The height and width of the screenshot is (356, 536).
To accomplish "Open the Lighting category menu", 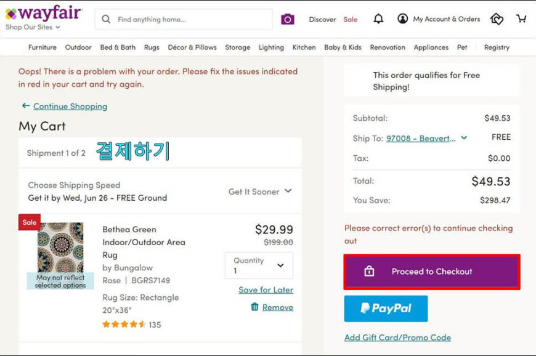I will (271, 47).
